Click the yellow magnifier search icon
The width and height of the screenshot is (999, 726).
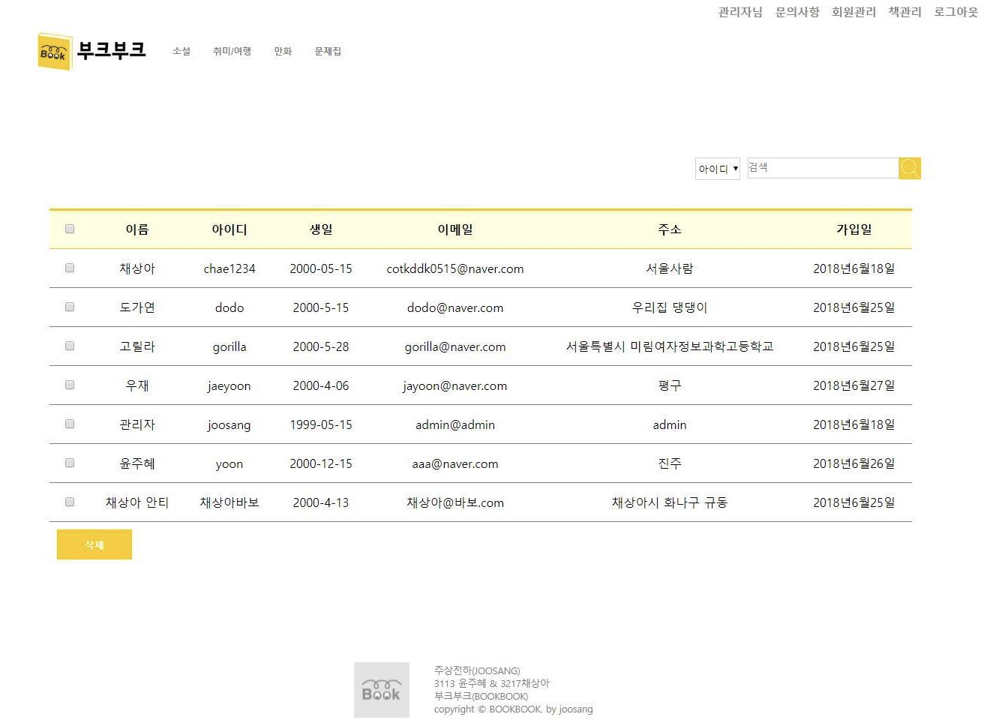click(x=909, y=168)
